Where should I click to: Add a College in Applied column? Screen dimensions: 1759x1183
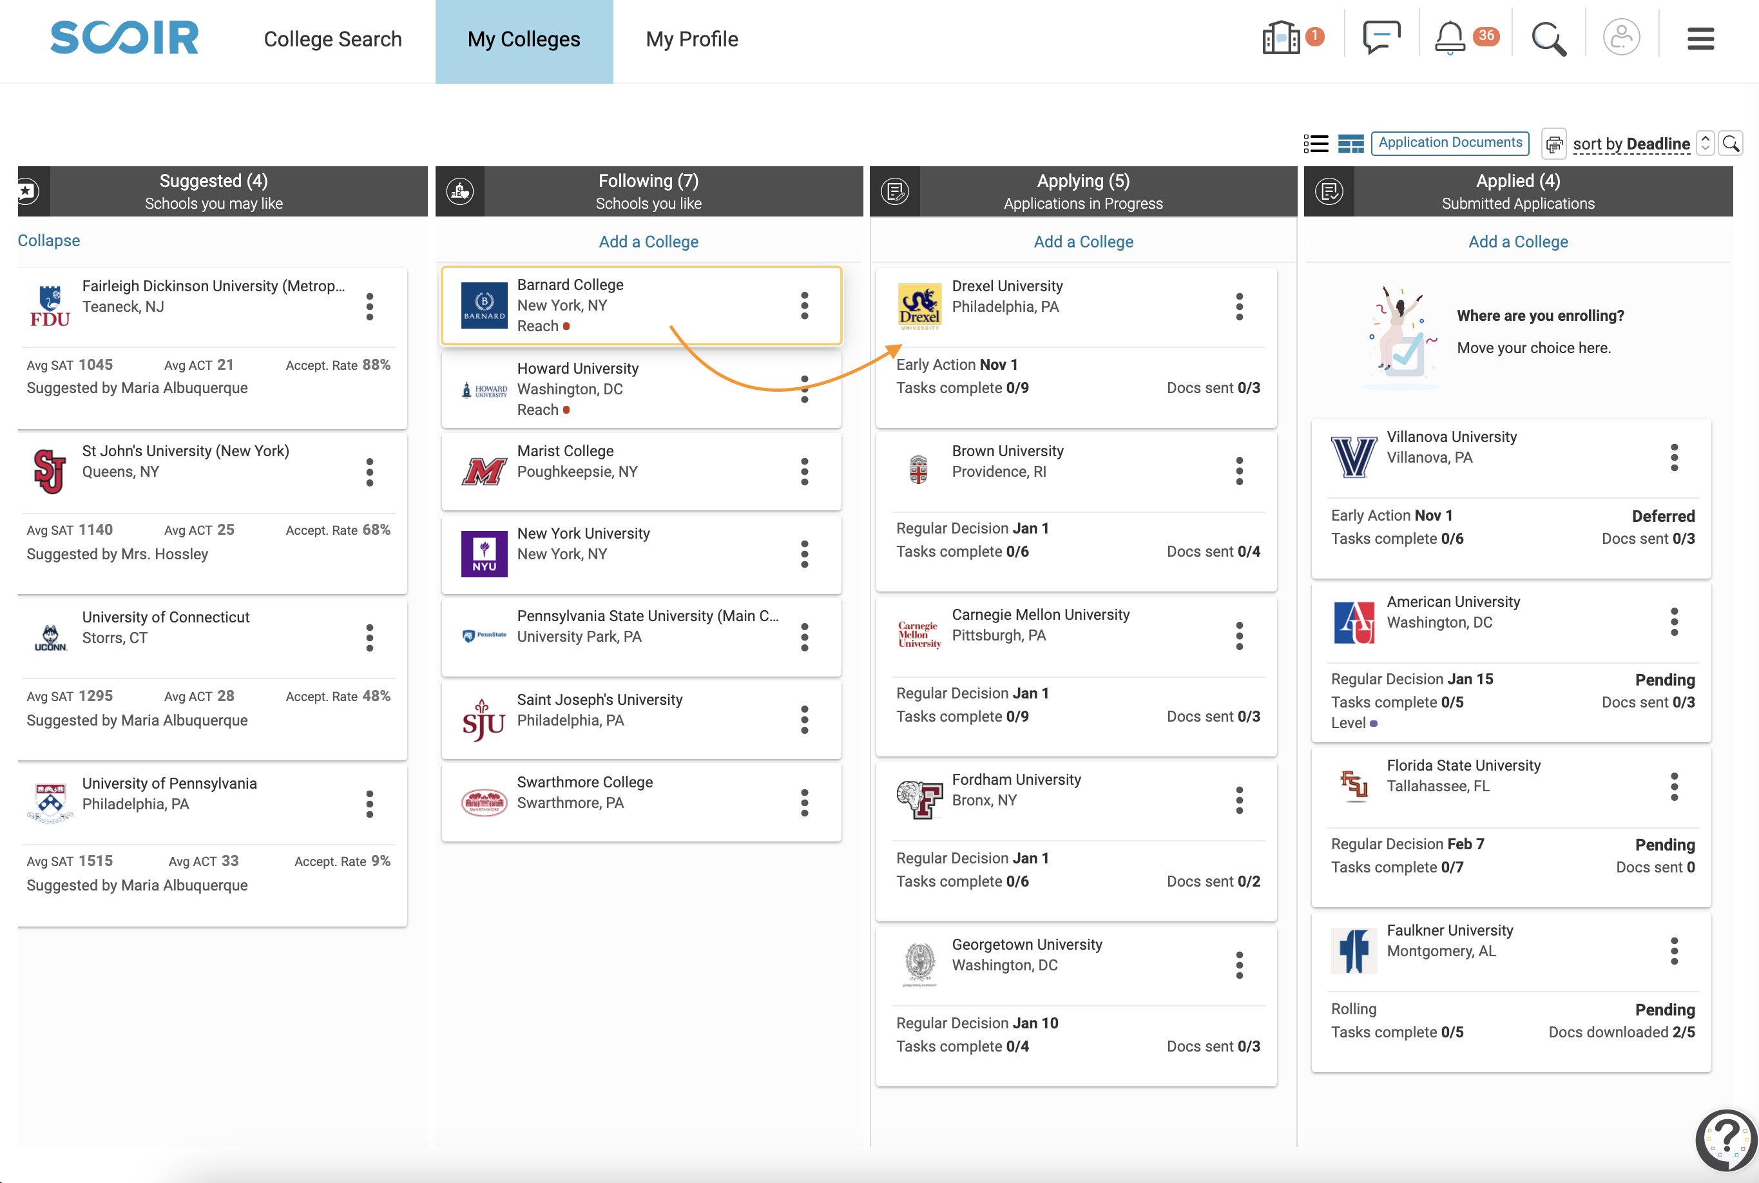point(1517,242)
